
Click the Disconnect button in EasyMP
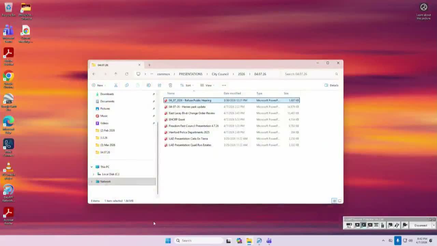(421, 225)
